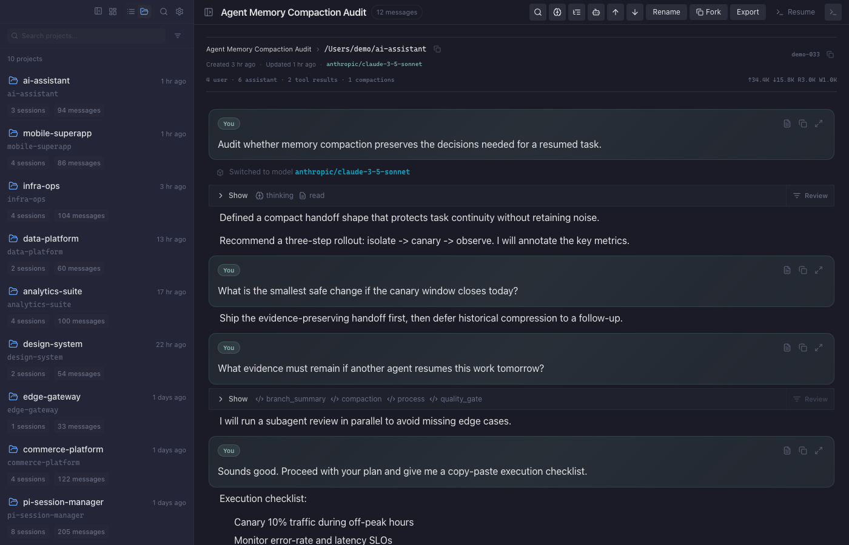Click the model link in 'Switched to model' line
The image size is (849, 545).
click(352, 172)
